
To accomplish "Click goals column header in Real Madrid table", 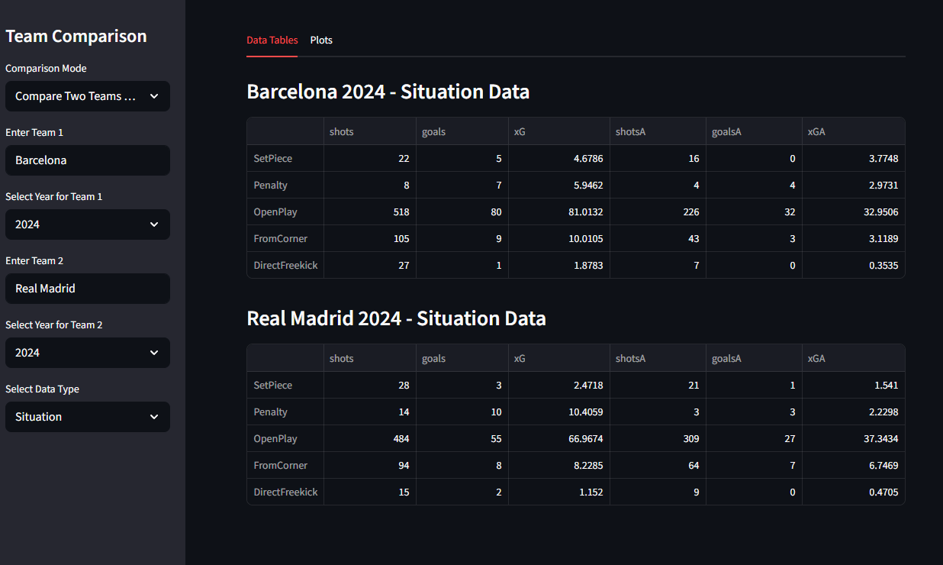I will (462, 359).
